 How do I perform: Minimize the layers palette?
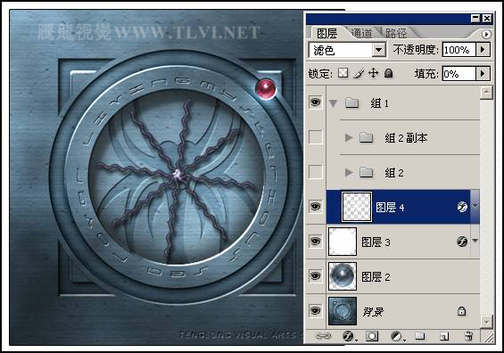475,19
